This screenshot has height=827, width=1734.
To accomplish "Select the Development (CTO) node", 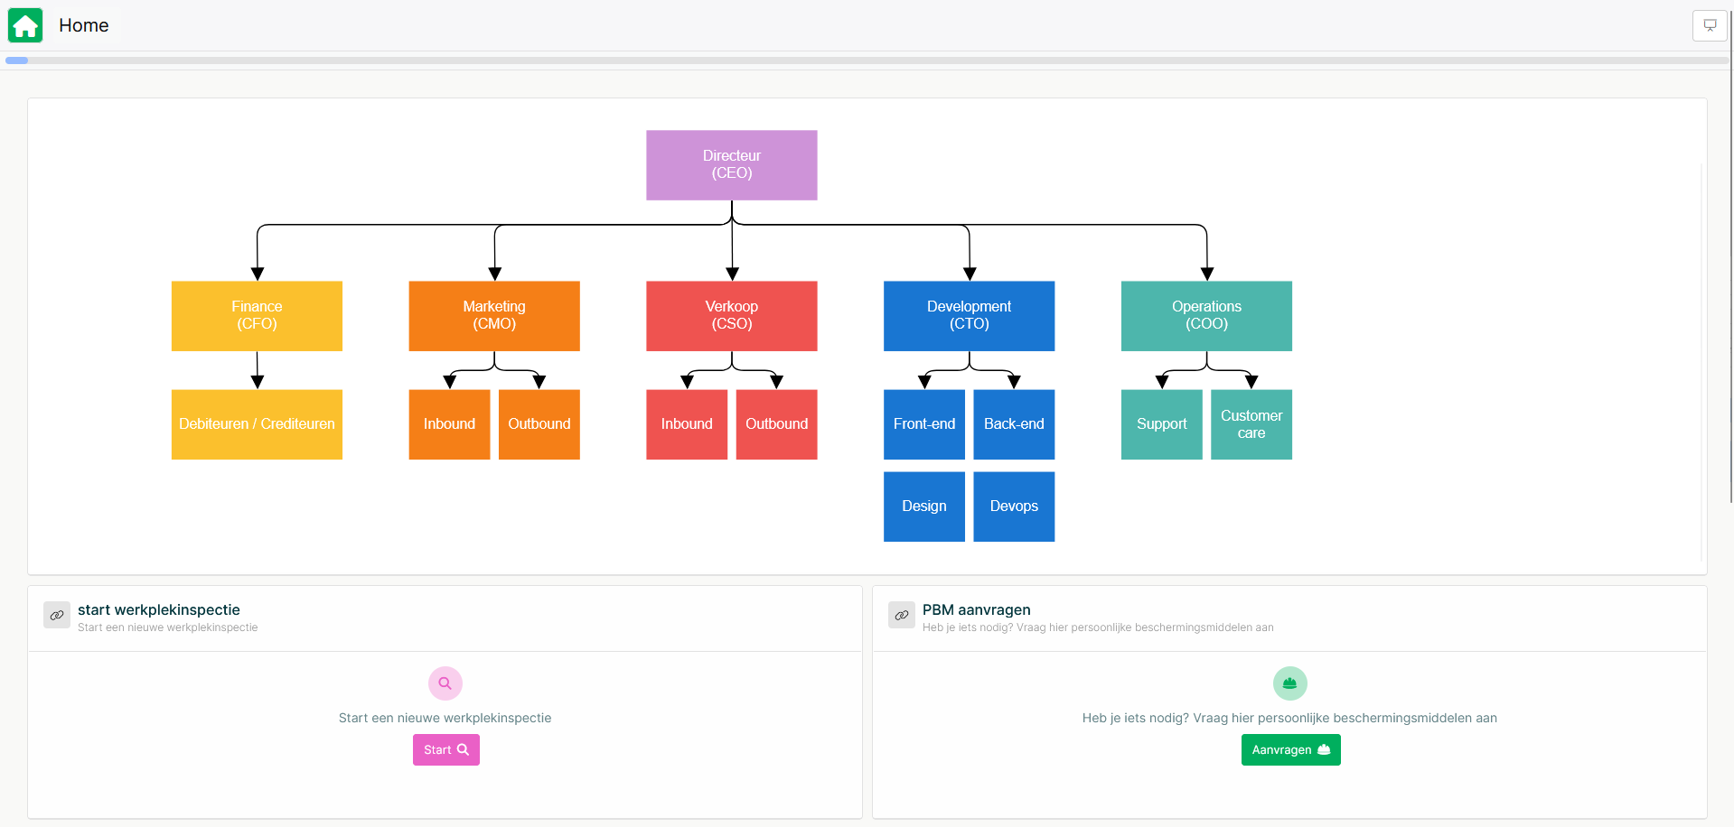I will click(x=969, y=316).
